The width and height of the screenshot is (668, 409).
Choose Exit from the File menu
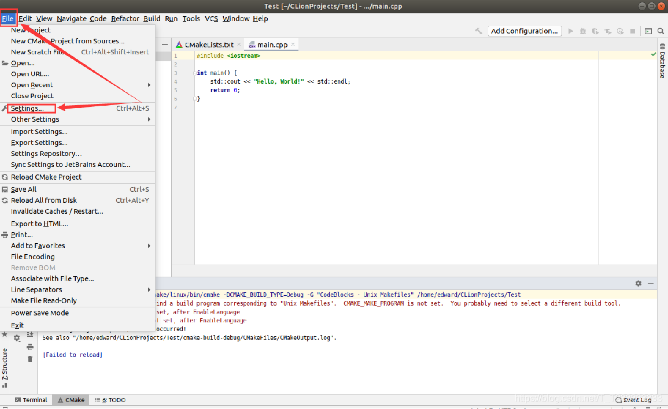77,326
